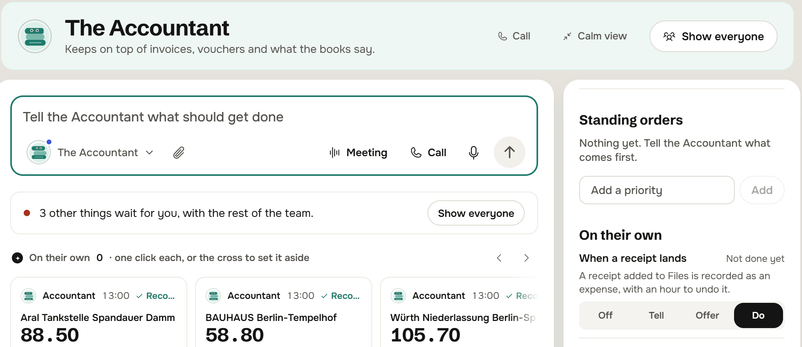Click the Reco... status on the Aral card
Screen dimensions: 802x347
pos(156,296)
